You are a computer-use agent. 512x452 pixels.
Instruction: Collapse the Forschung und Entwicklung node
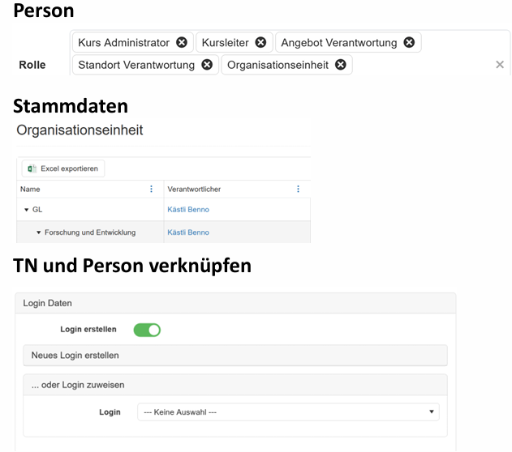[x=38, y=232]
